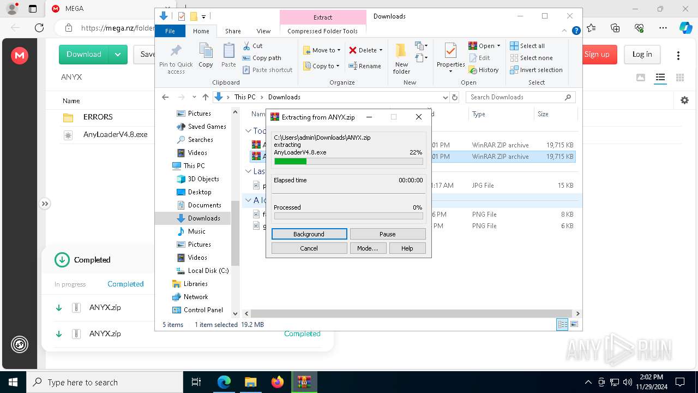Expand the Copy to dropdown

pos(338,66)
